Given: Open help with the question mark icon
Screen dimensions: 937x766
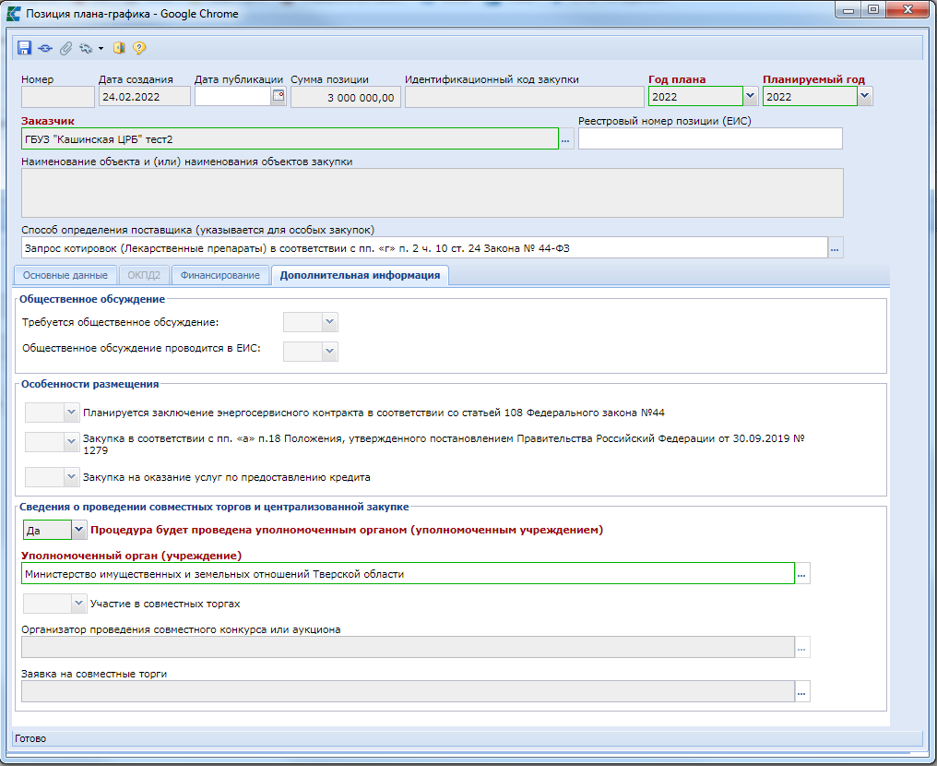Looking at the screenshot, I should 139,48.
